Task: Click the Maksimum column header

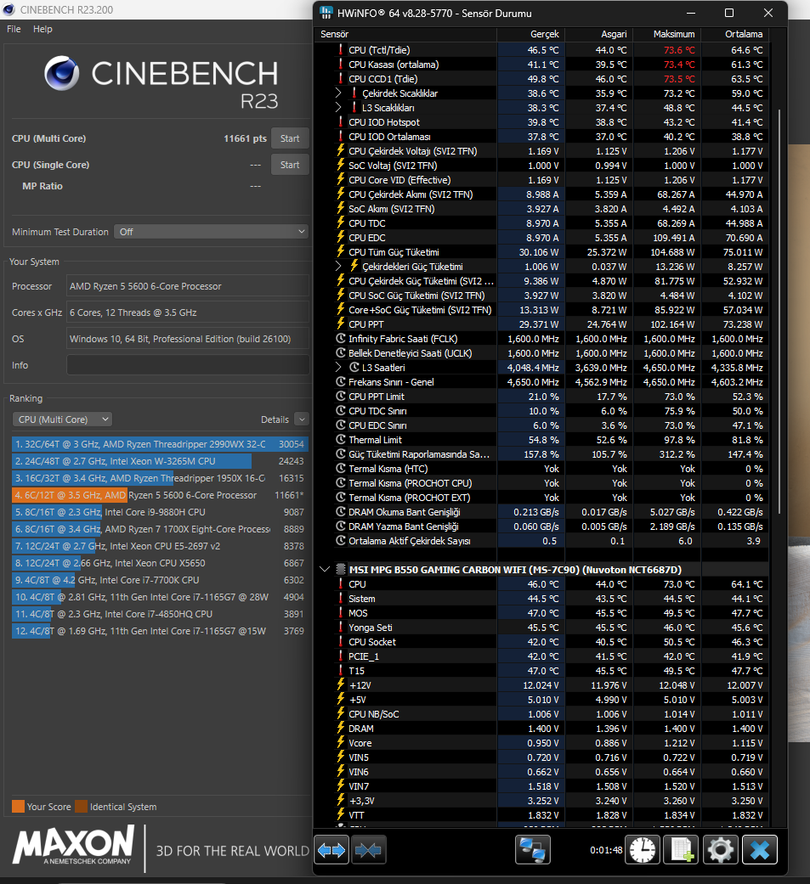Action: point(666,34)
